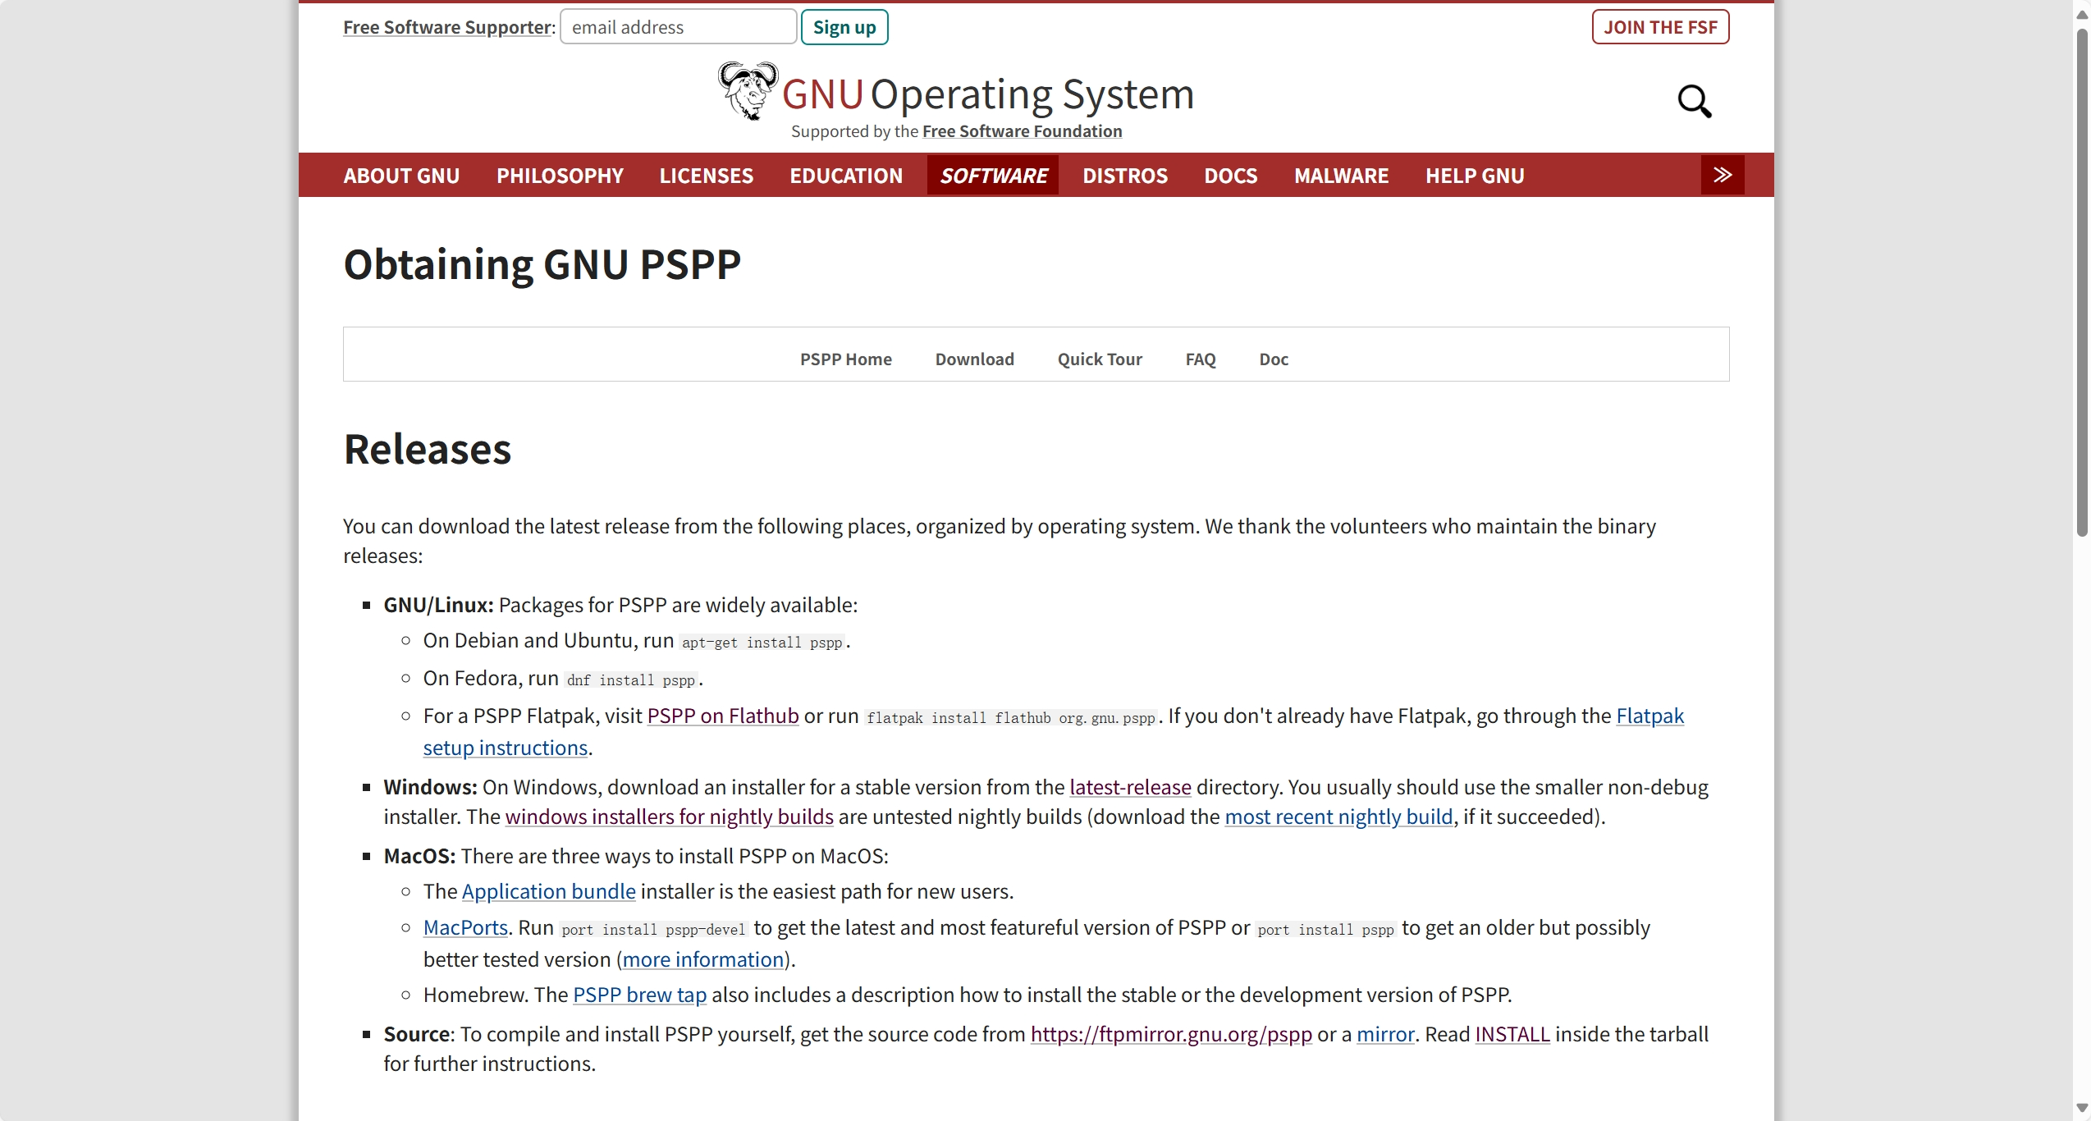The width and height of the screenshot is (2091, 1121).
Task: Open the search magnifier icon
Action: pyautogui.click(x=1695, y=101)
